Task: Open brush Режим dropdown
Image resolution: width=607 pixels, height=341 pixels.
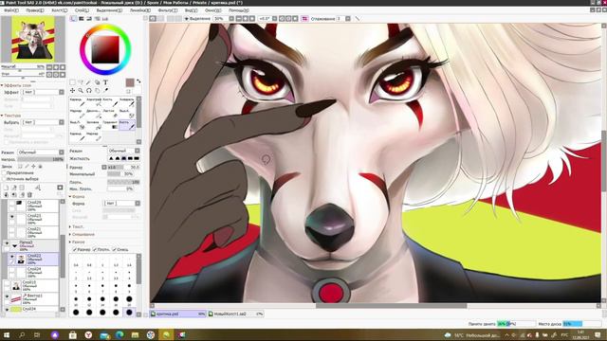Action: [124, 151]
